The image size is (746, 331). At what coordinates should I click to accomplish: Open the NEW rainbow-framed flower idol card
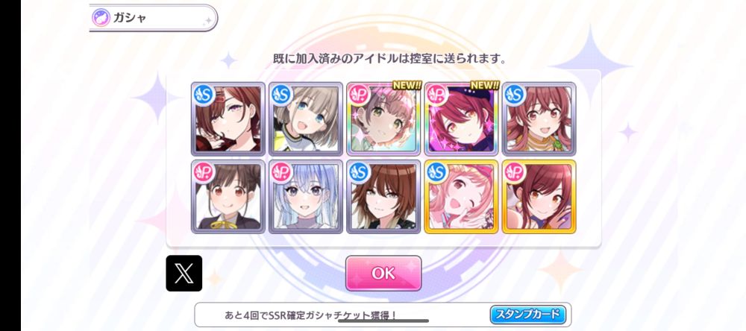[x=383, y=119]
